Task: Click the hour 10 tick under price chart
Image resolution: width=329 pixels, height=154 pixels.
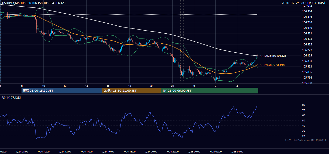Action: [44, 86]
